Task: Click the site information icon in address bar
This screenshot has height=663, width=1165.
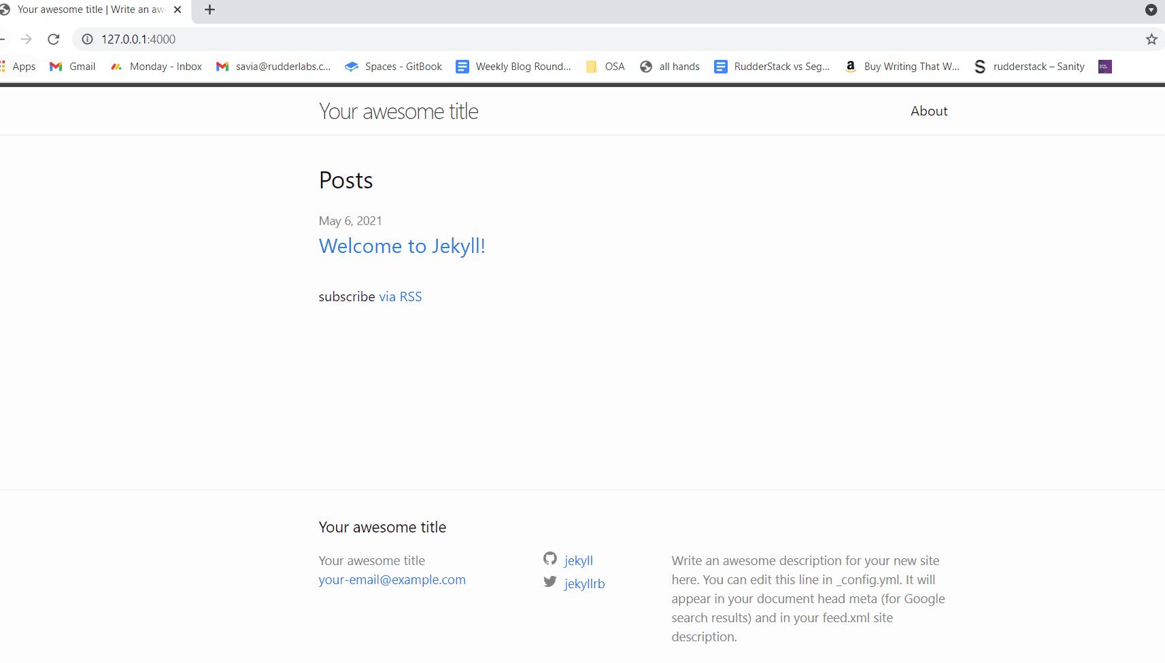Action: point(87,39)
